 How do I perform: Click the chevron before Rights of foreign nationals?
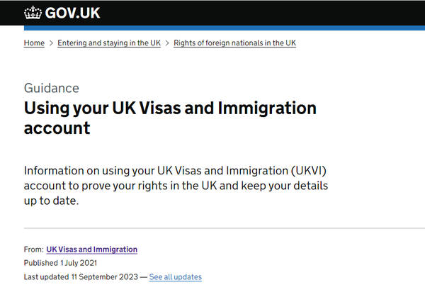click(167, 43)
